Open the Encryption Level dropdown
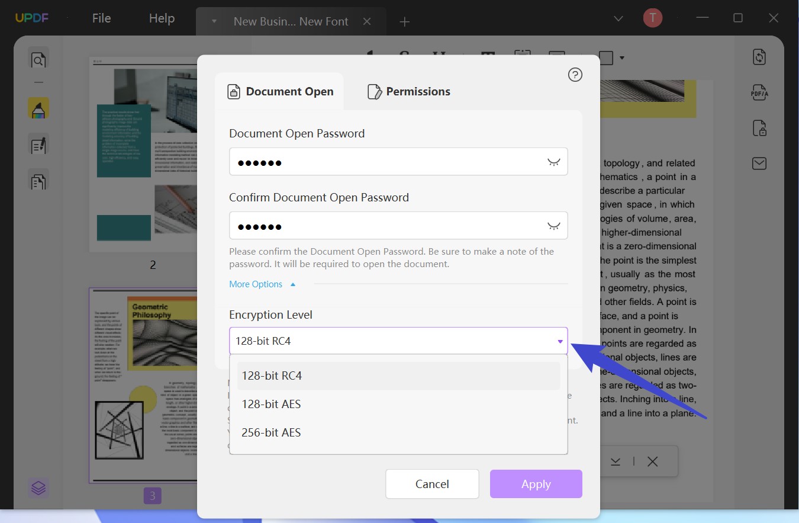 click(559, 341)
